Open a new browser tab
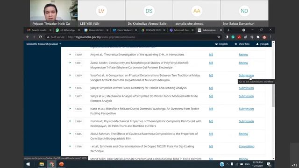The image size is (299, 168). (x=228, y=30)
